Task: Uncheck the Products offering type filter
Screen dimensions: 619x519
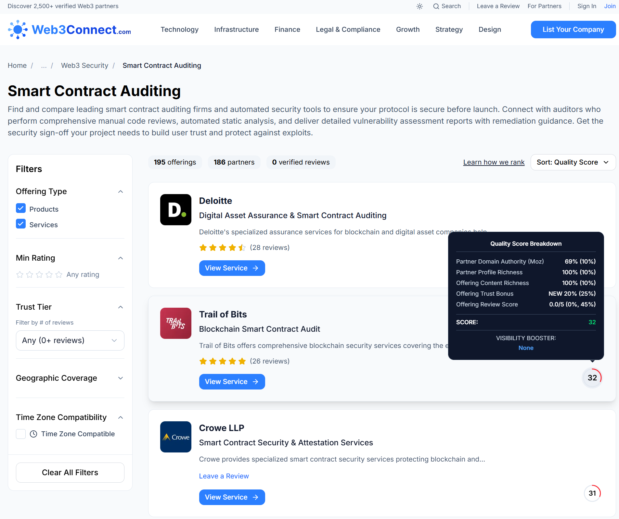Action: point(20,208)
